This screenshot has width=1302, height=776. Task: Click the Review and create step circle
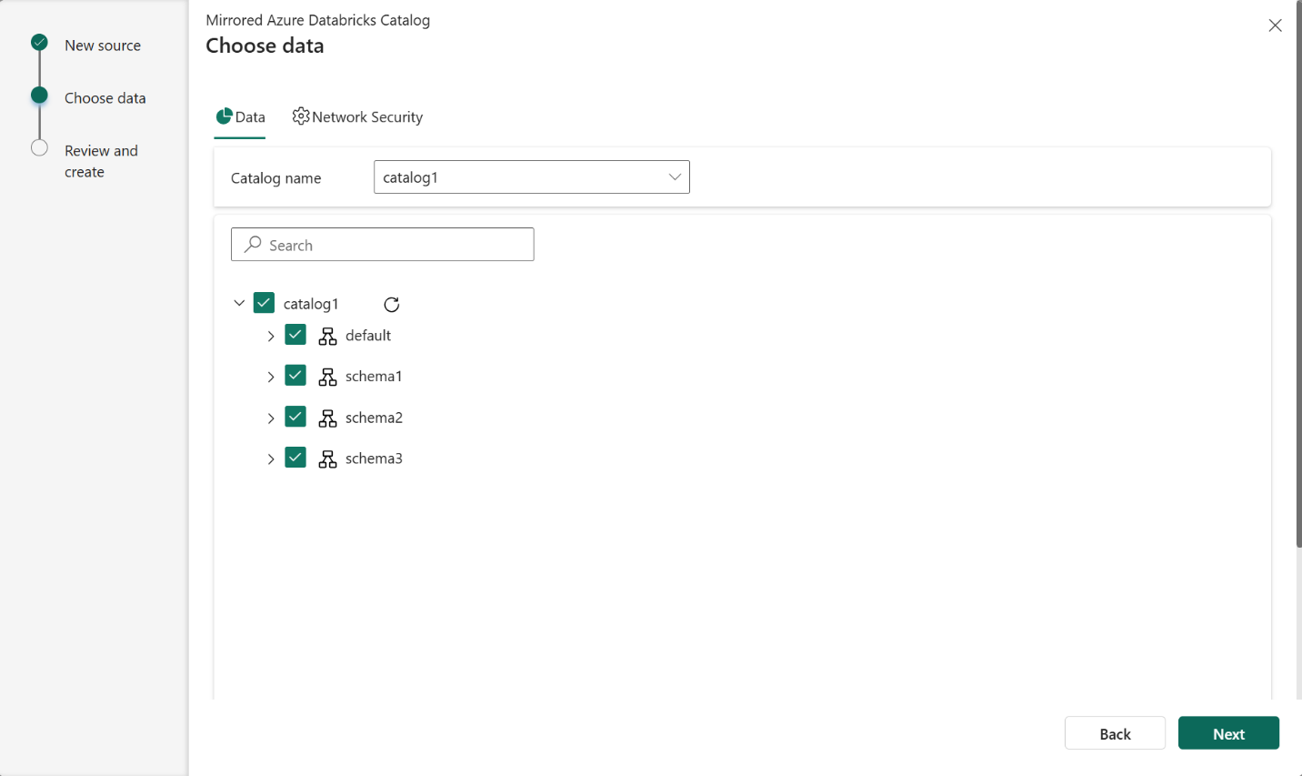(x=39, y=147)
